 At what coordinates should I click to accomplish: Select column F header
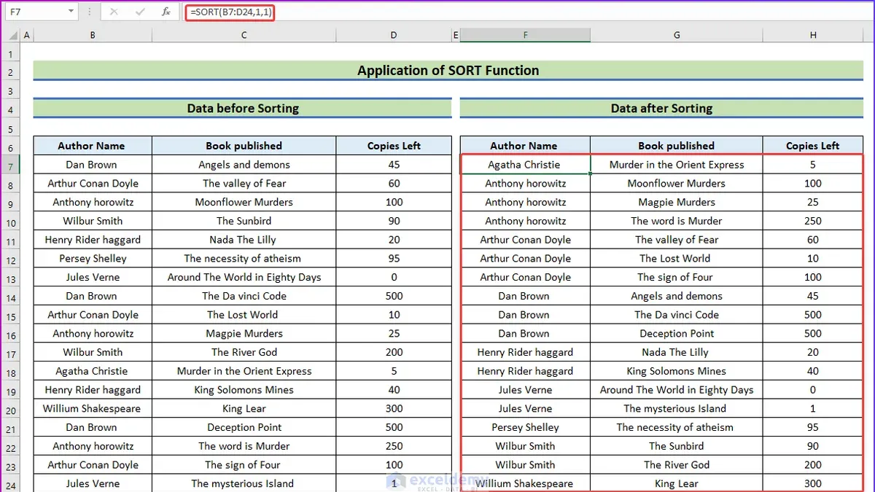[525, 35]
